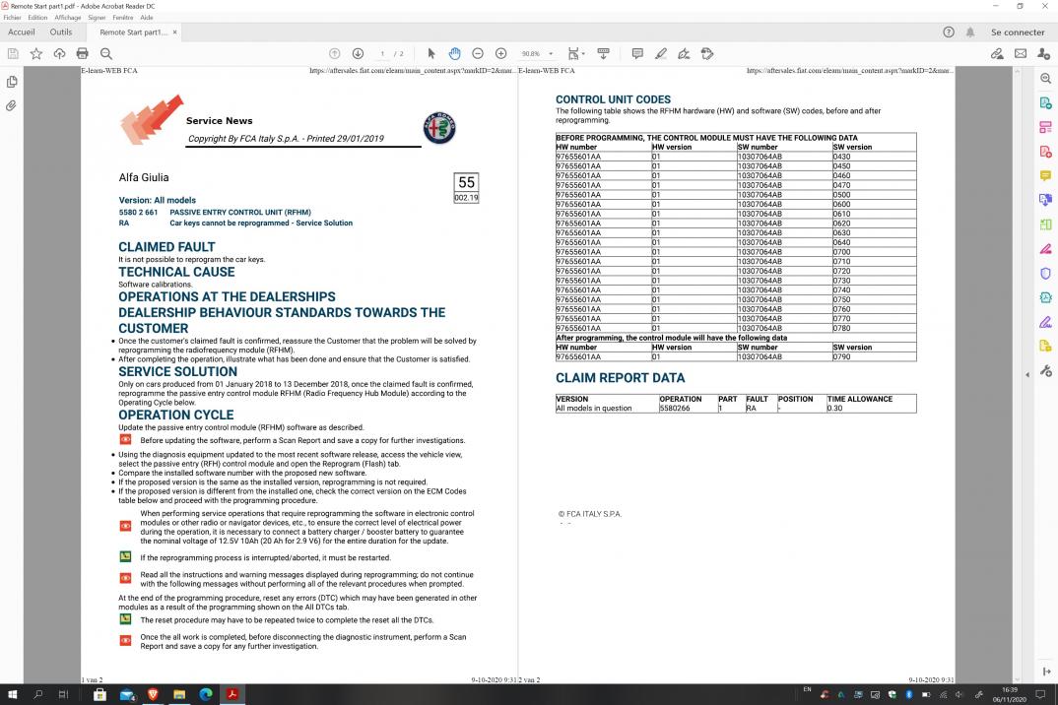Expand the fit page options dropdown
Image resolution: width=1058 pixels, height=705 pixels.
click(574, 53)
